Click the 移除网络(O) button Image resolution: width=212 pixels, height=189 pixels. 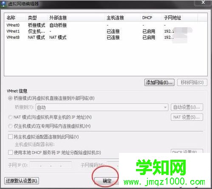tap(192, 82)
